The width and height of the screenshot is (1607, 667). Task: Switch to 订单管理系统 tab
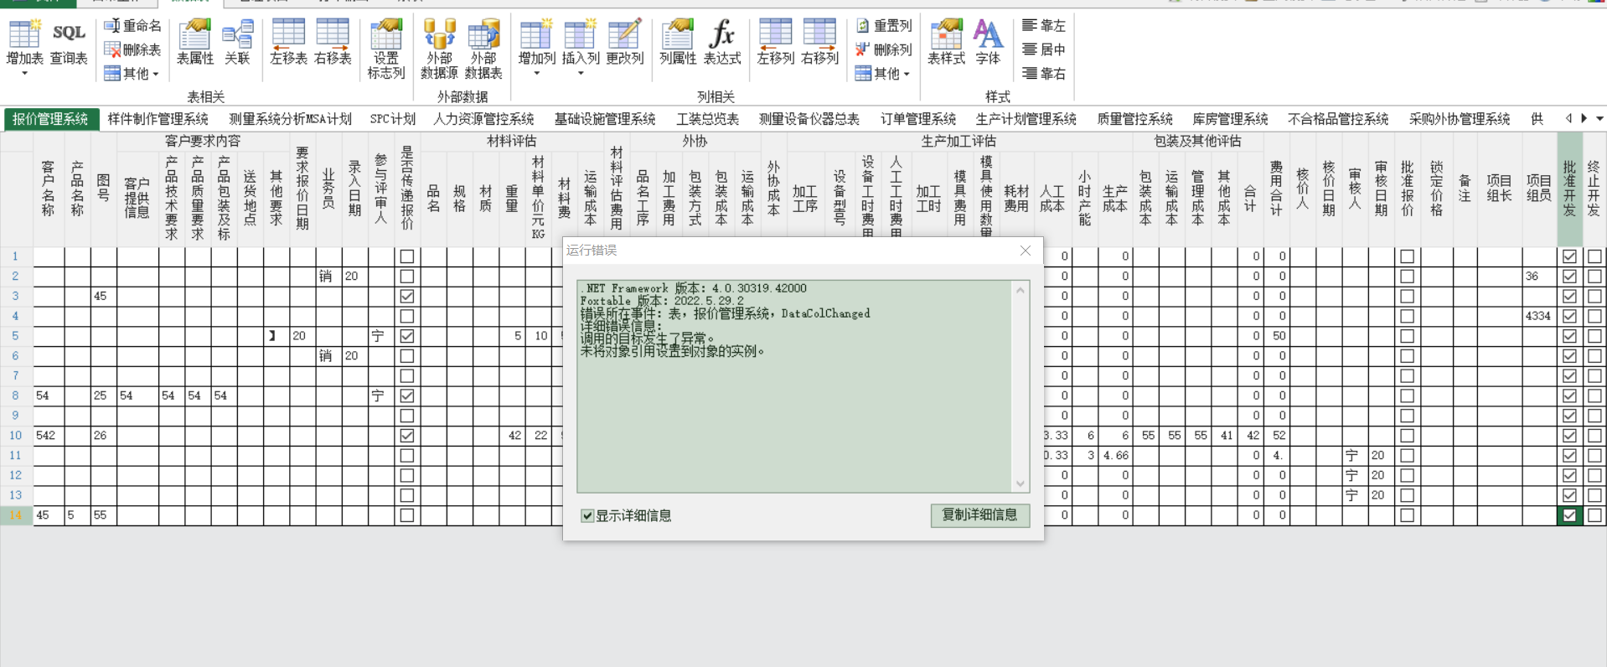[x=917, y=119]
